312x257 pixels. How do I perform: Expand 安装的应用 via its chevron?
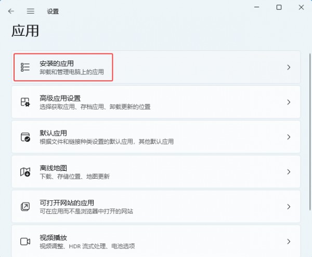(289, 67)
